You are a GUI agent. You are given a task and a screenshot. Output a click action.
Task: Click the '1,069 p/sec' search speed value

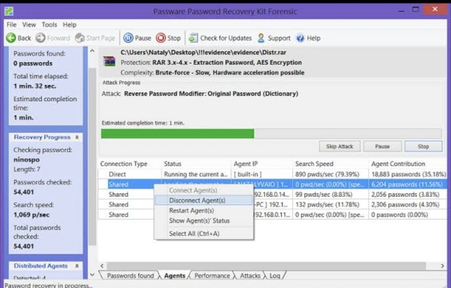tap(32, 214)
